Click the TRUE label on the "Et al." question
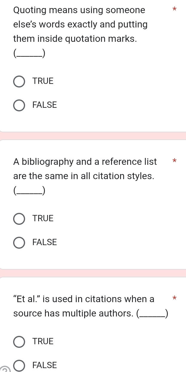Image resolution: width=186 pixels, height=372 pixels. click(x=43, y=341)
